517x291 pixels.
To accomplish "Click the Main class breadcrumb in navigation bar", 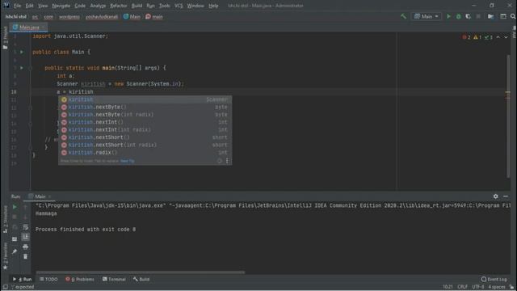I will [x=132, y=16].
